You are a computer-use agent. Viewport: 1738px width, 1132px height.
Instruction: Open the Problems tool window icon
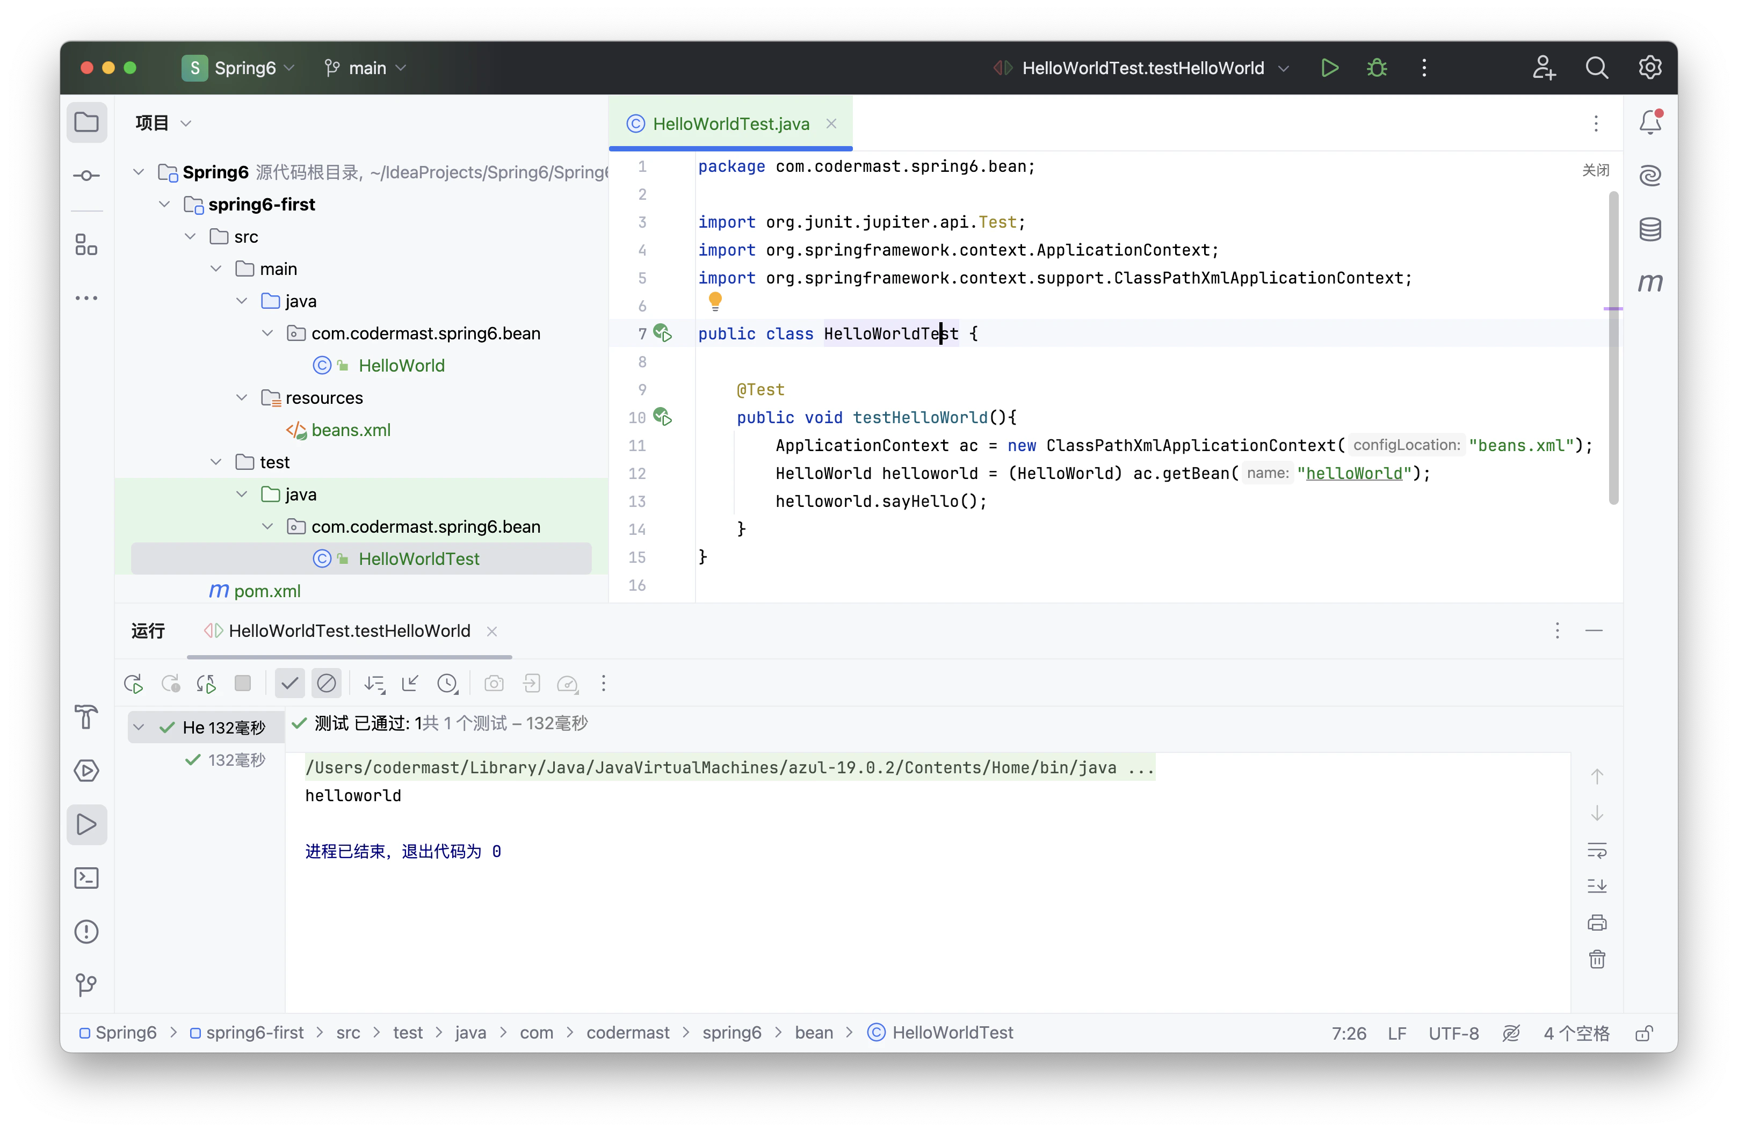click(87, 931)
